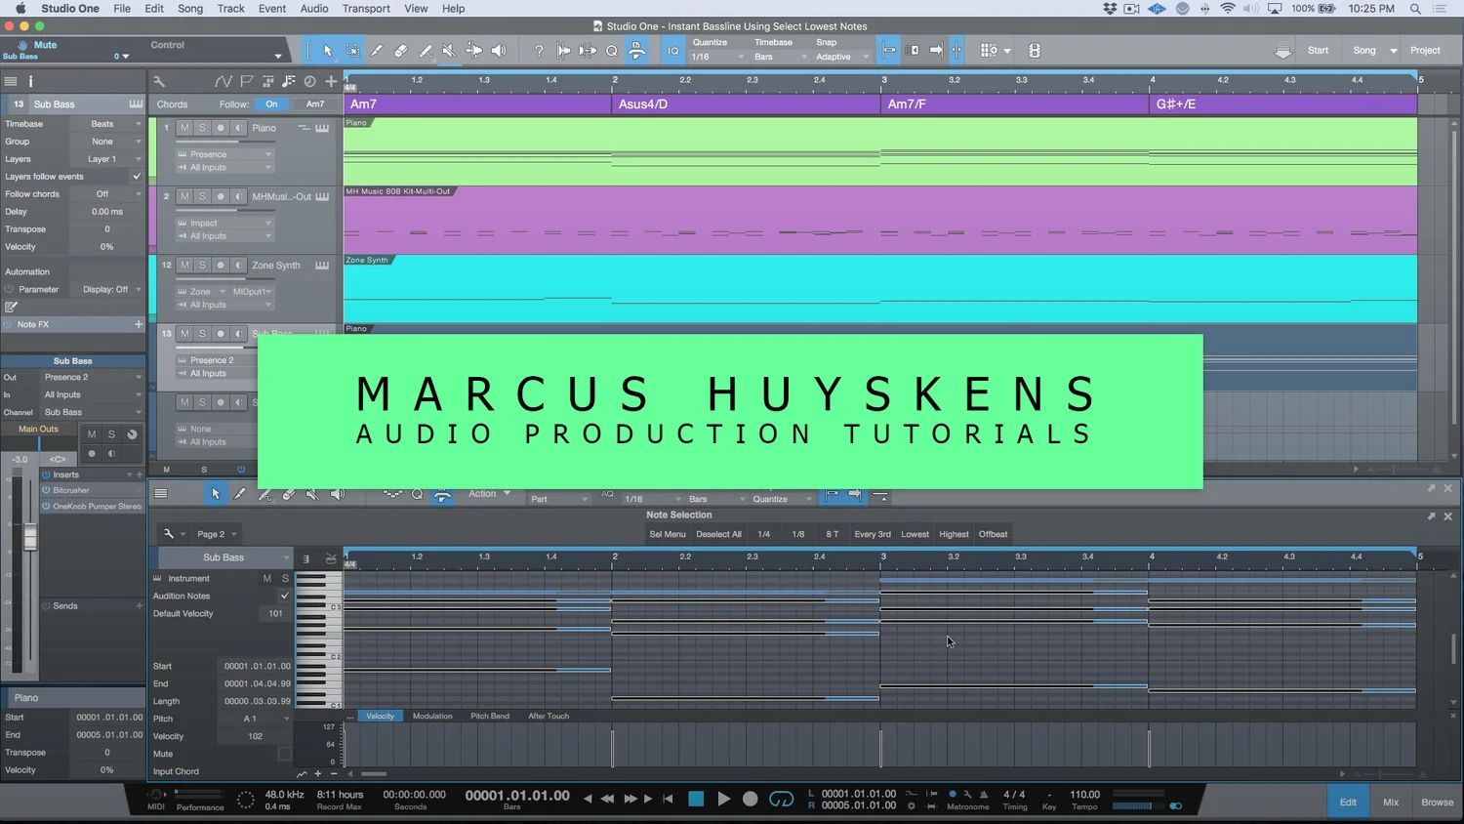Toggle Loop active in transport
Image resolution: width=1464 pixels, height=824 pixels.
(x=781, y=799)
